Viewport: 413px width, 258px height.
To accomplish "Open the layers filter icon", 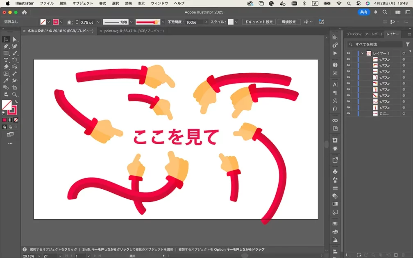I will click(x=408, y=44).
